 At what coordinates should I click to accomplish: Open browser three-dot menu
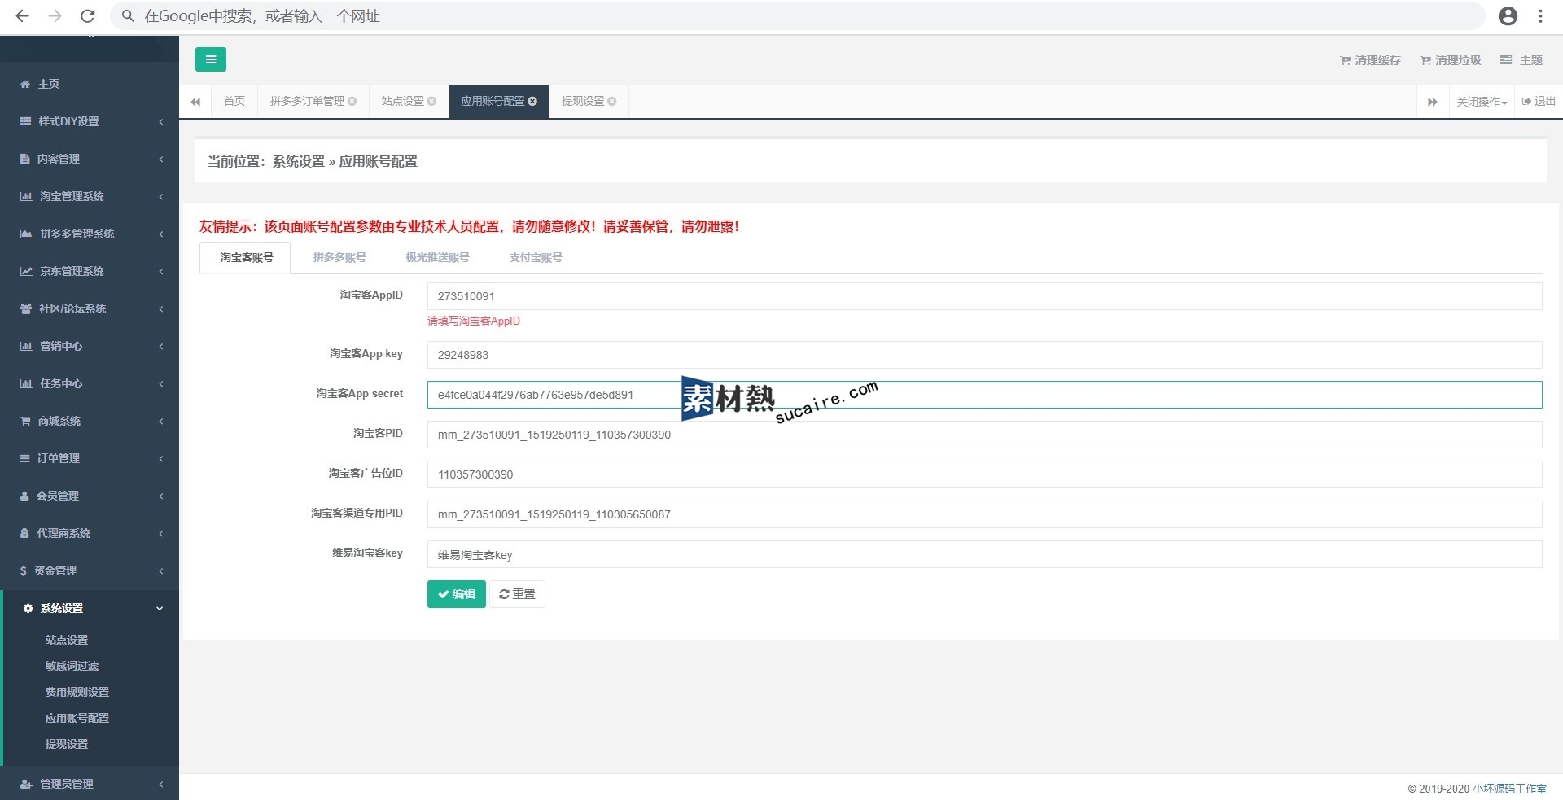(1540, 16)
